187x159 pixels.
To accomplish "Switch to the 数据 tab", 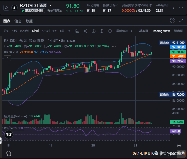I will coord(29,21).
